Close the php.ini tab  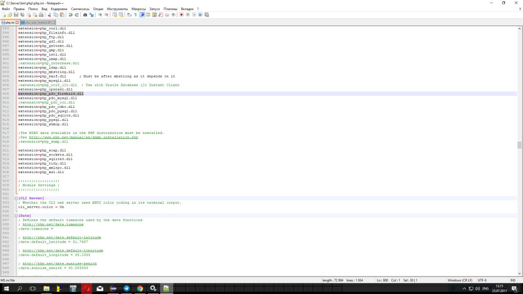(x=17, y=22)
